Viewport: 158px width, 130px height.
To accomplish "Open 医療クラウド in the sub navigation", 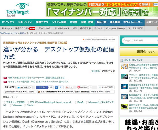I will coord(21,29).
